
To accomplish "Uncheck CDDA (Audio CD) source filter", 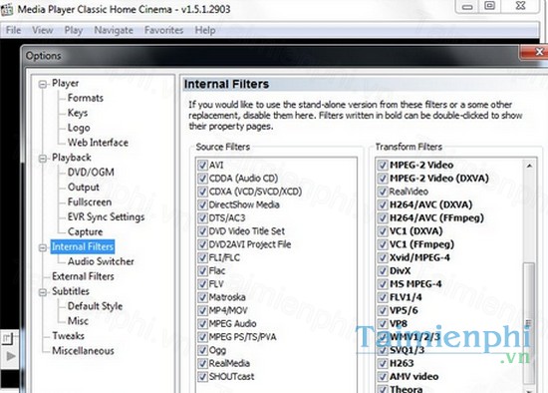I will [x=202, y=179].
